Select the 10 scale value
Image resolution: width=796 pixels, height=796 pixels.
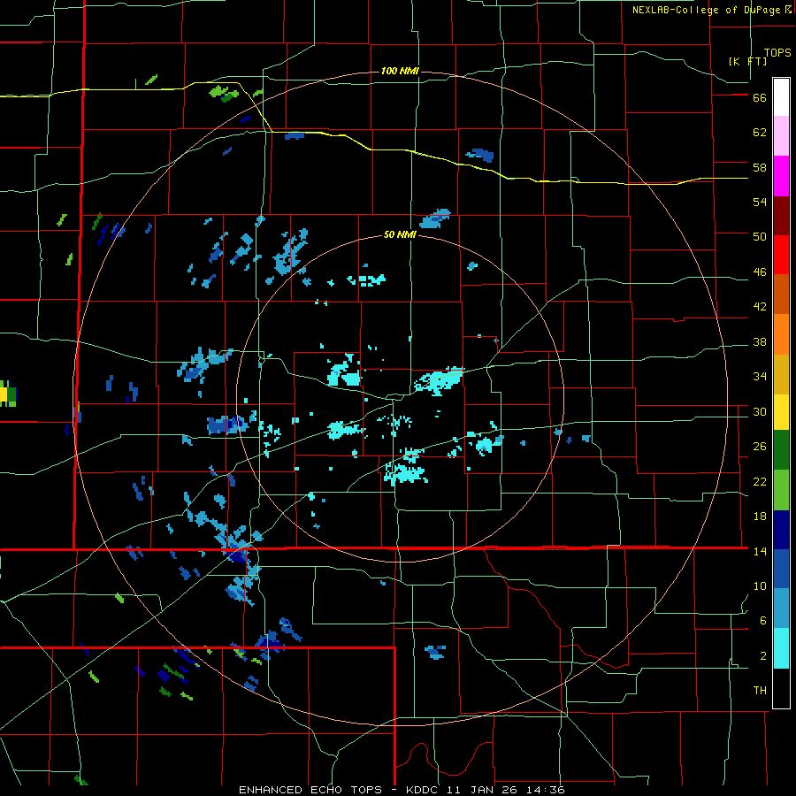pos(760,586)
